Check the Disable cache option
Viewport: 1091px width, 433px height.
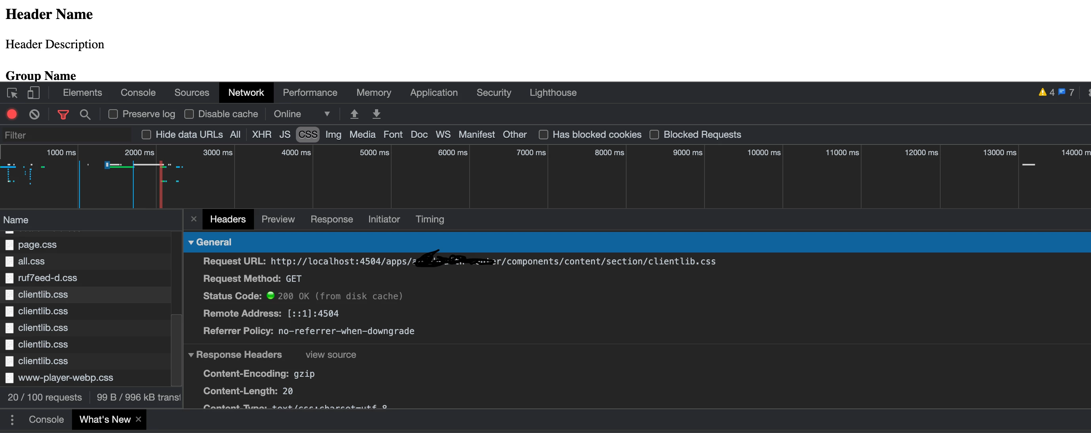tap(189, 114)
